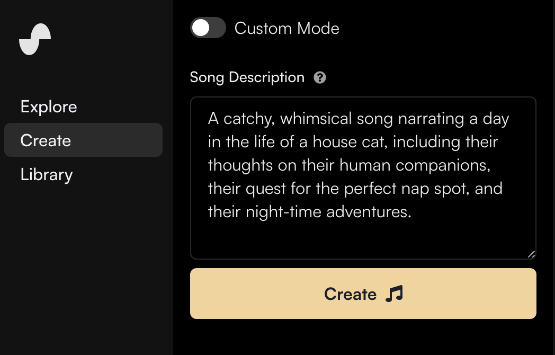Toggle the Custom Mode switch
The width and height of the screenshot is (555, 355).
pyautogui.click(x=208, y=28)
